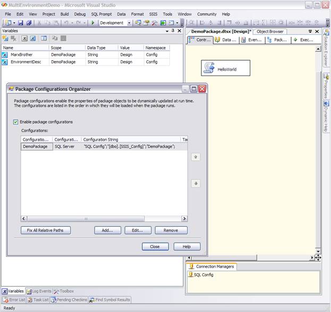The width and height of the screenshot is (331, 312).
Task: Toggle Show All Variables icon
Action: click(33, 38)
